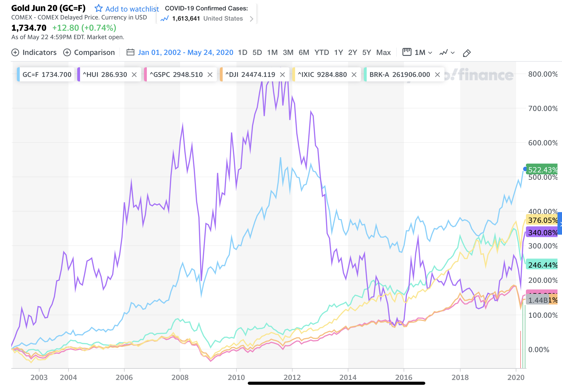This screenshot has height=389, width=562.
Task: Click the Add to watchlist star icon
Action: point(98,8)
